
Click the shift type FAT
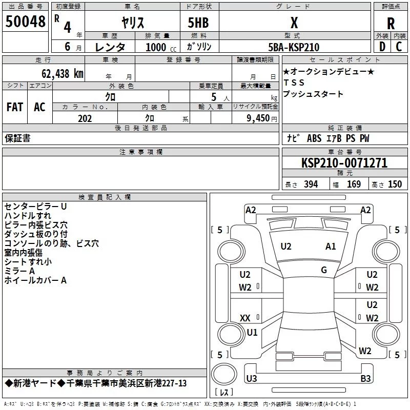tap(15, 107)
